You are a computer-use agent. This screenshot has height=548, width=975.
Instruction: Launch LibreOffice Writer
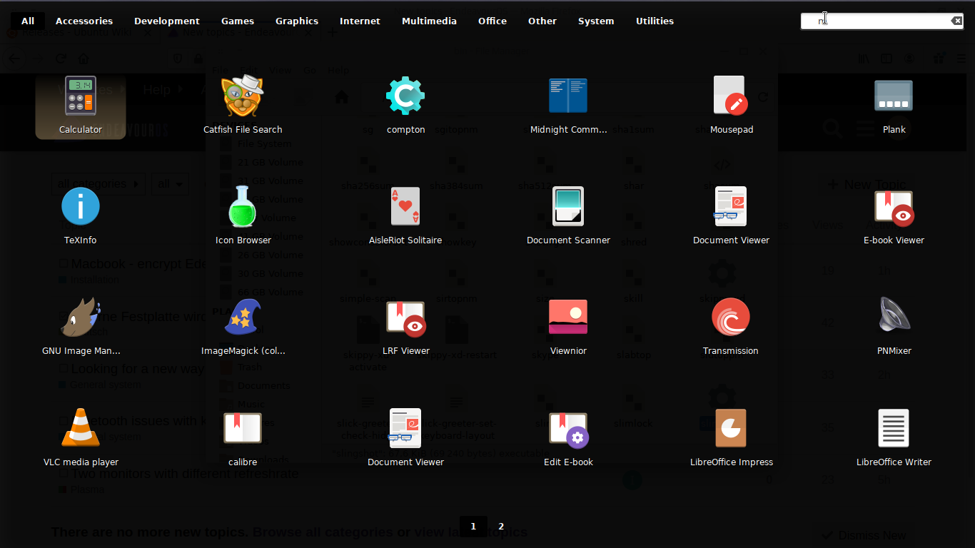tap(894, 438)
